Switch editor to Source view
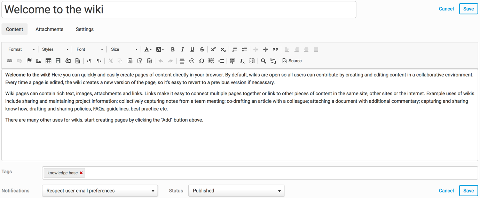480x198 pixels. pyautogui.click(x=292, y=61)
